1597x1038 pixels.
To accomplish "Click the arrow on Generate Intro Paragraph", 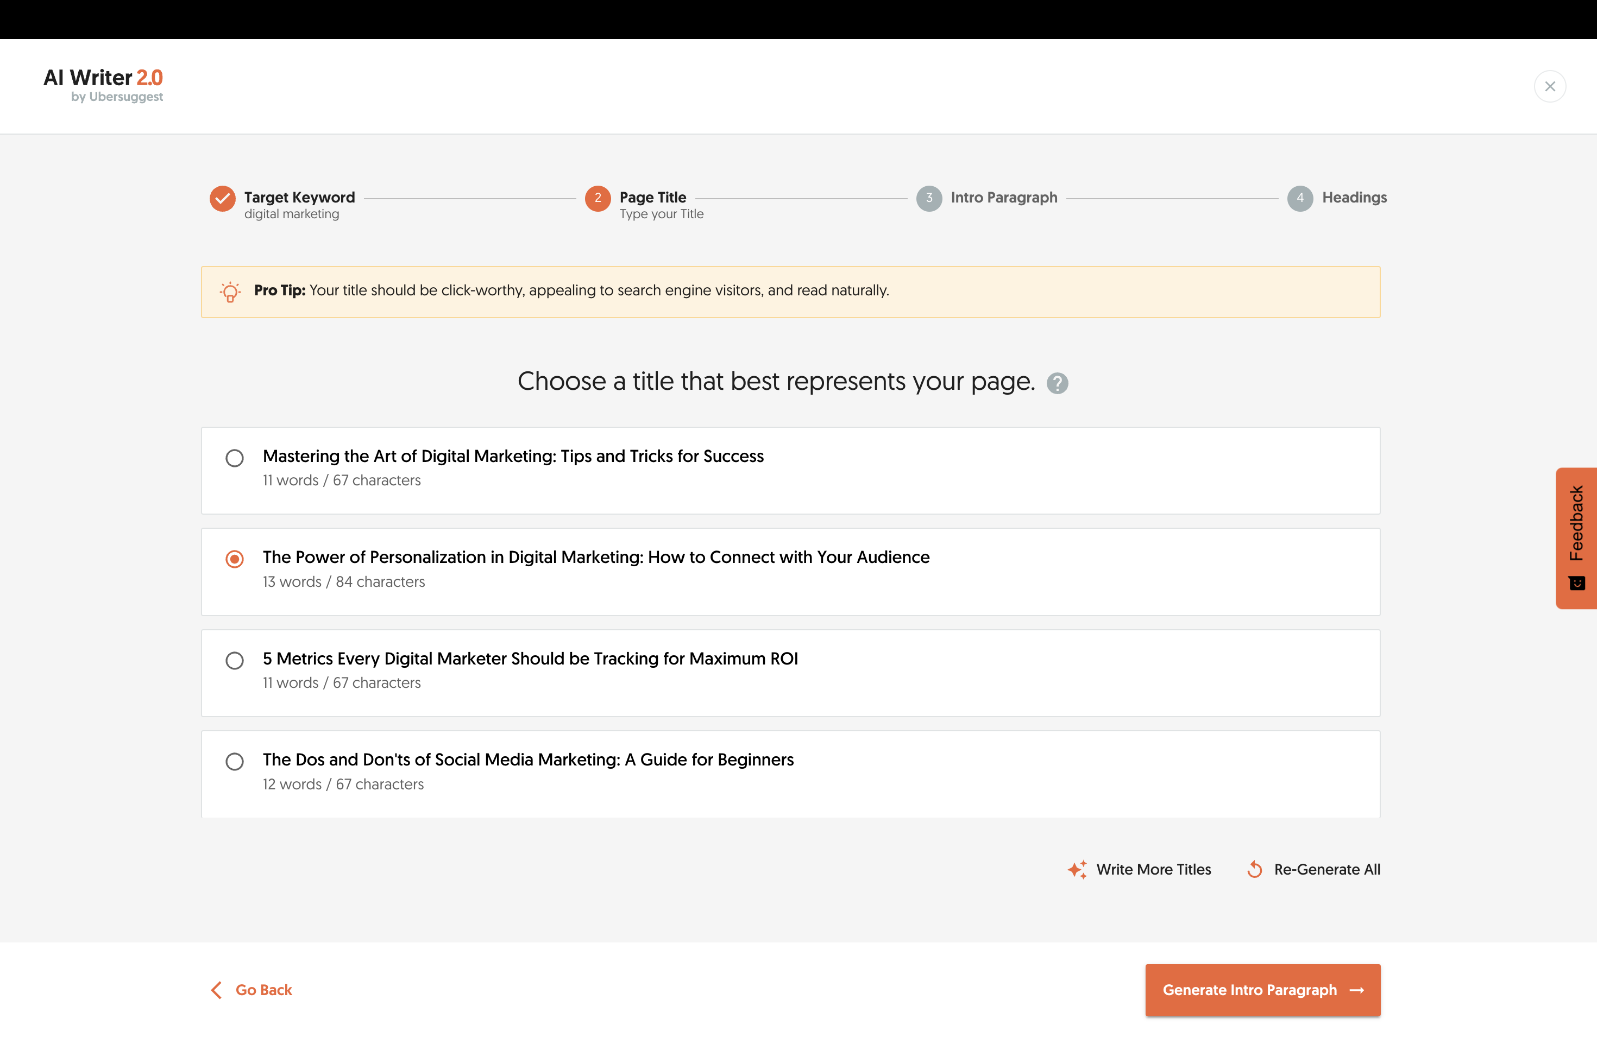I will tap(1356, 990).
